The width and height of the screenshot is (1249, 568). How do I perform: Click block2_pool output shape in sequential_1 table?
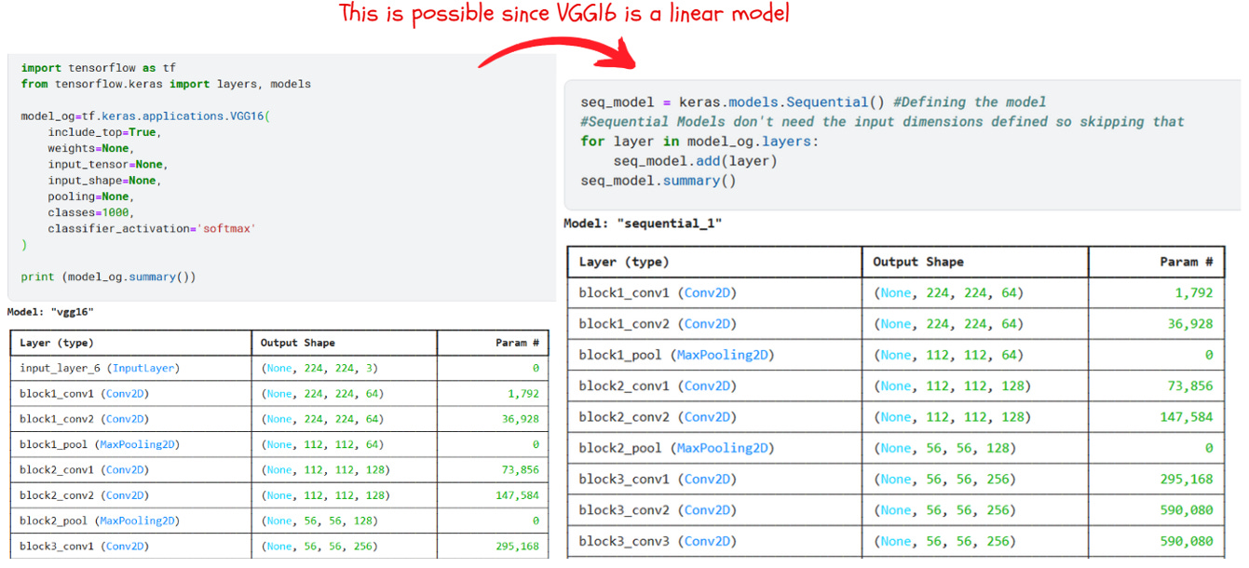944,448
